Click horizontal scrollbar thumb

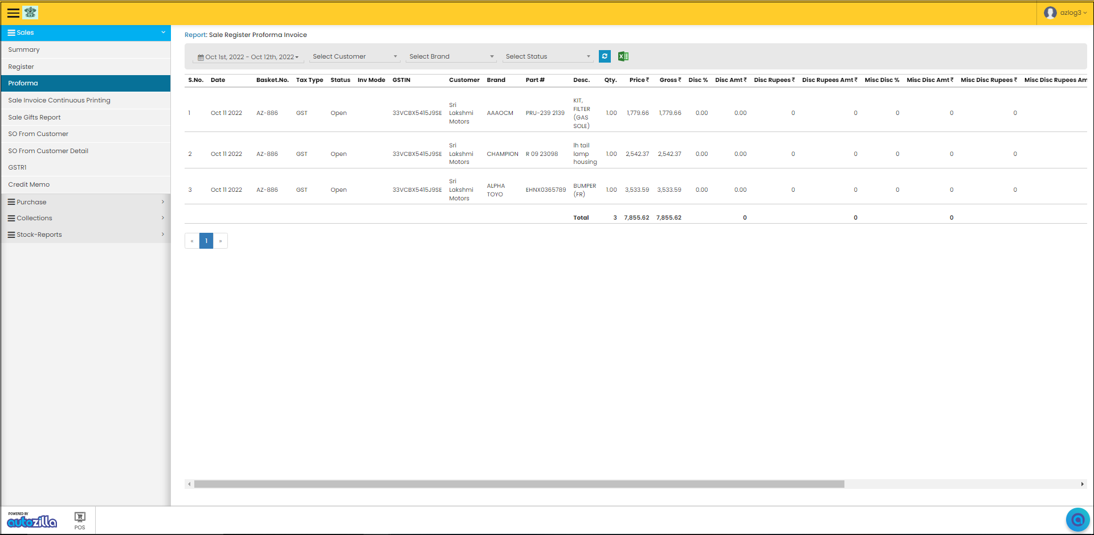519,484
